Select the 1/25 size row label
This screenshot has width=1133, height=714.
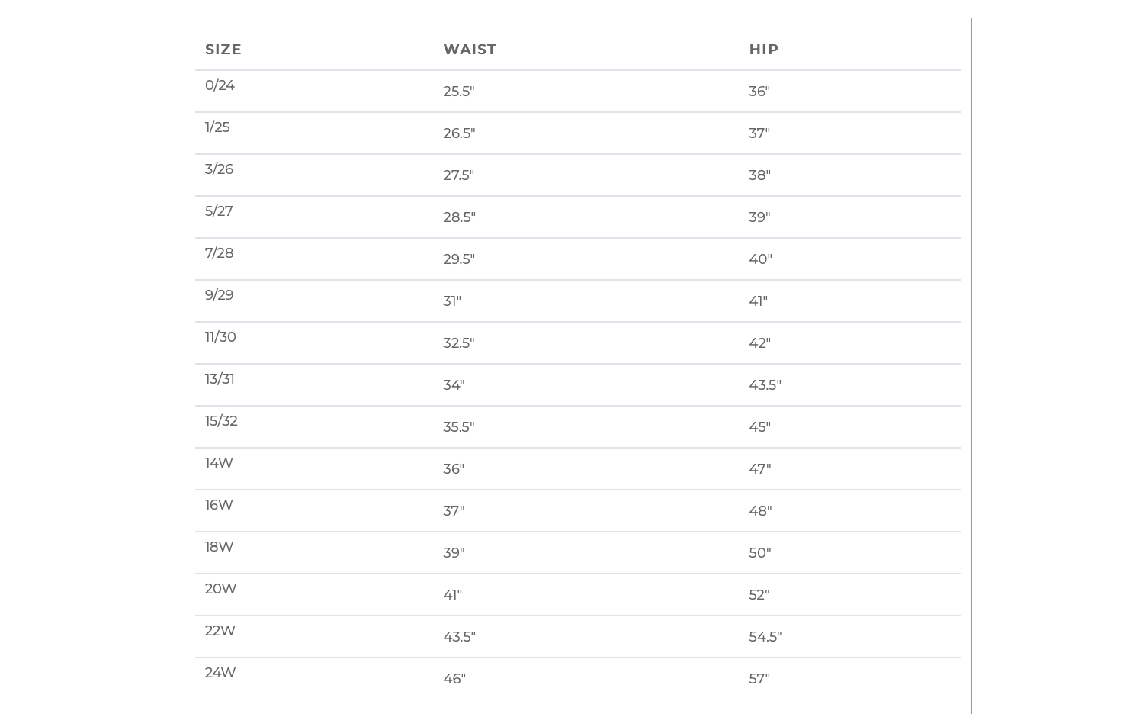click(x=217, y=127)
